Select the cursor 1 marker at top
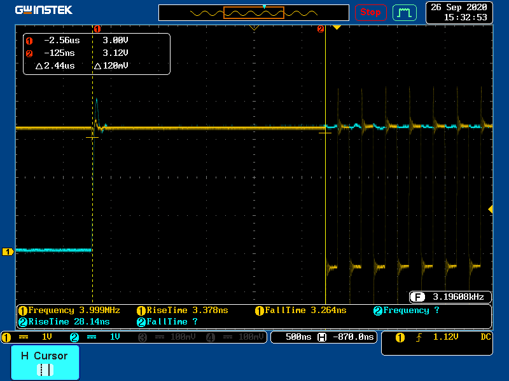This screenshot has height=381, width=509. coord(97,29)
